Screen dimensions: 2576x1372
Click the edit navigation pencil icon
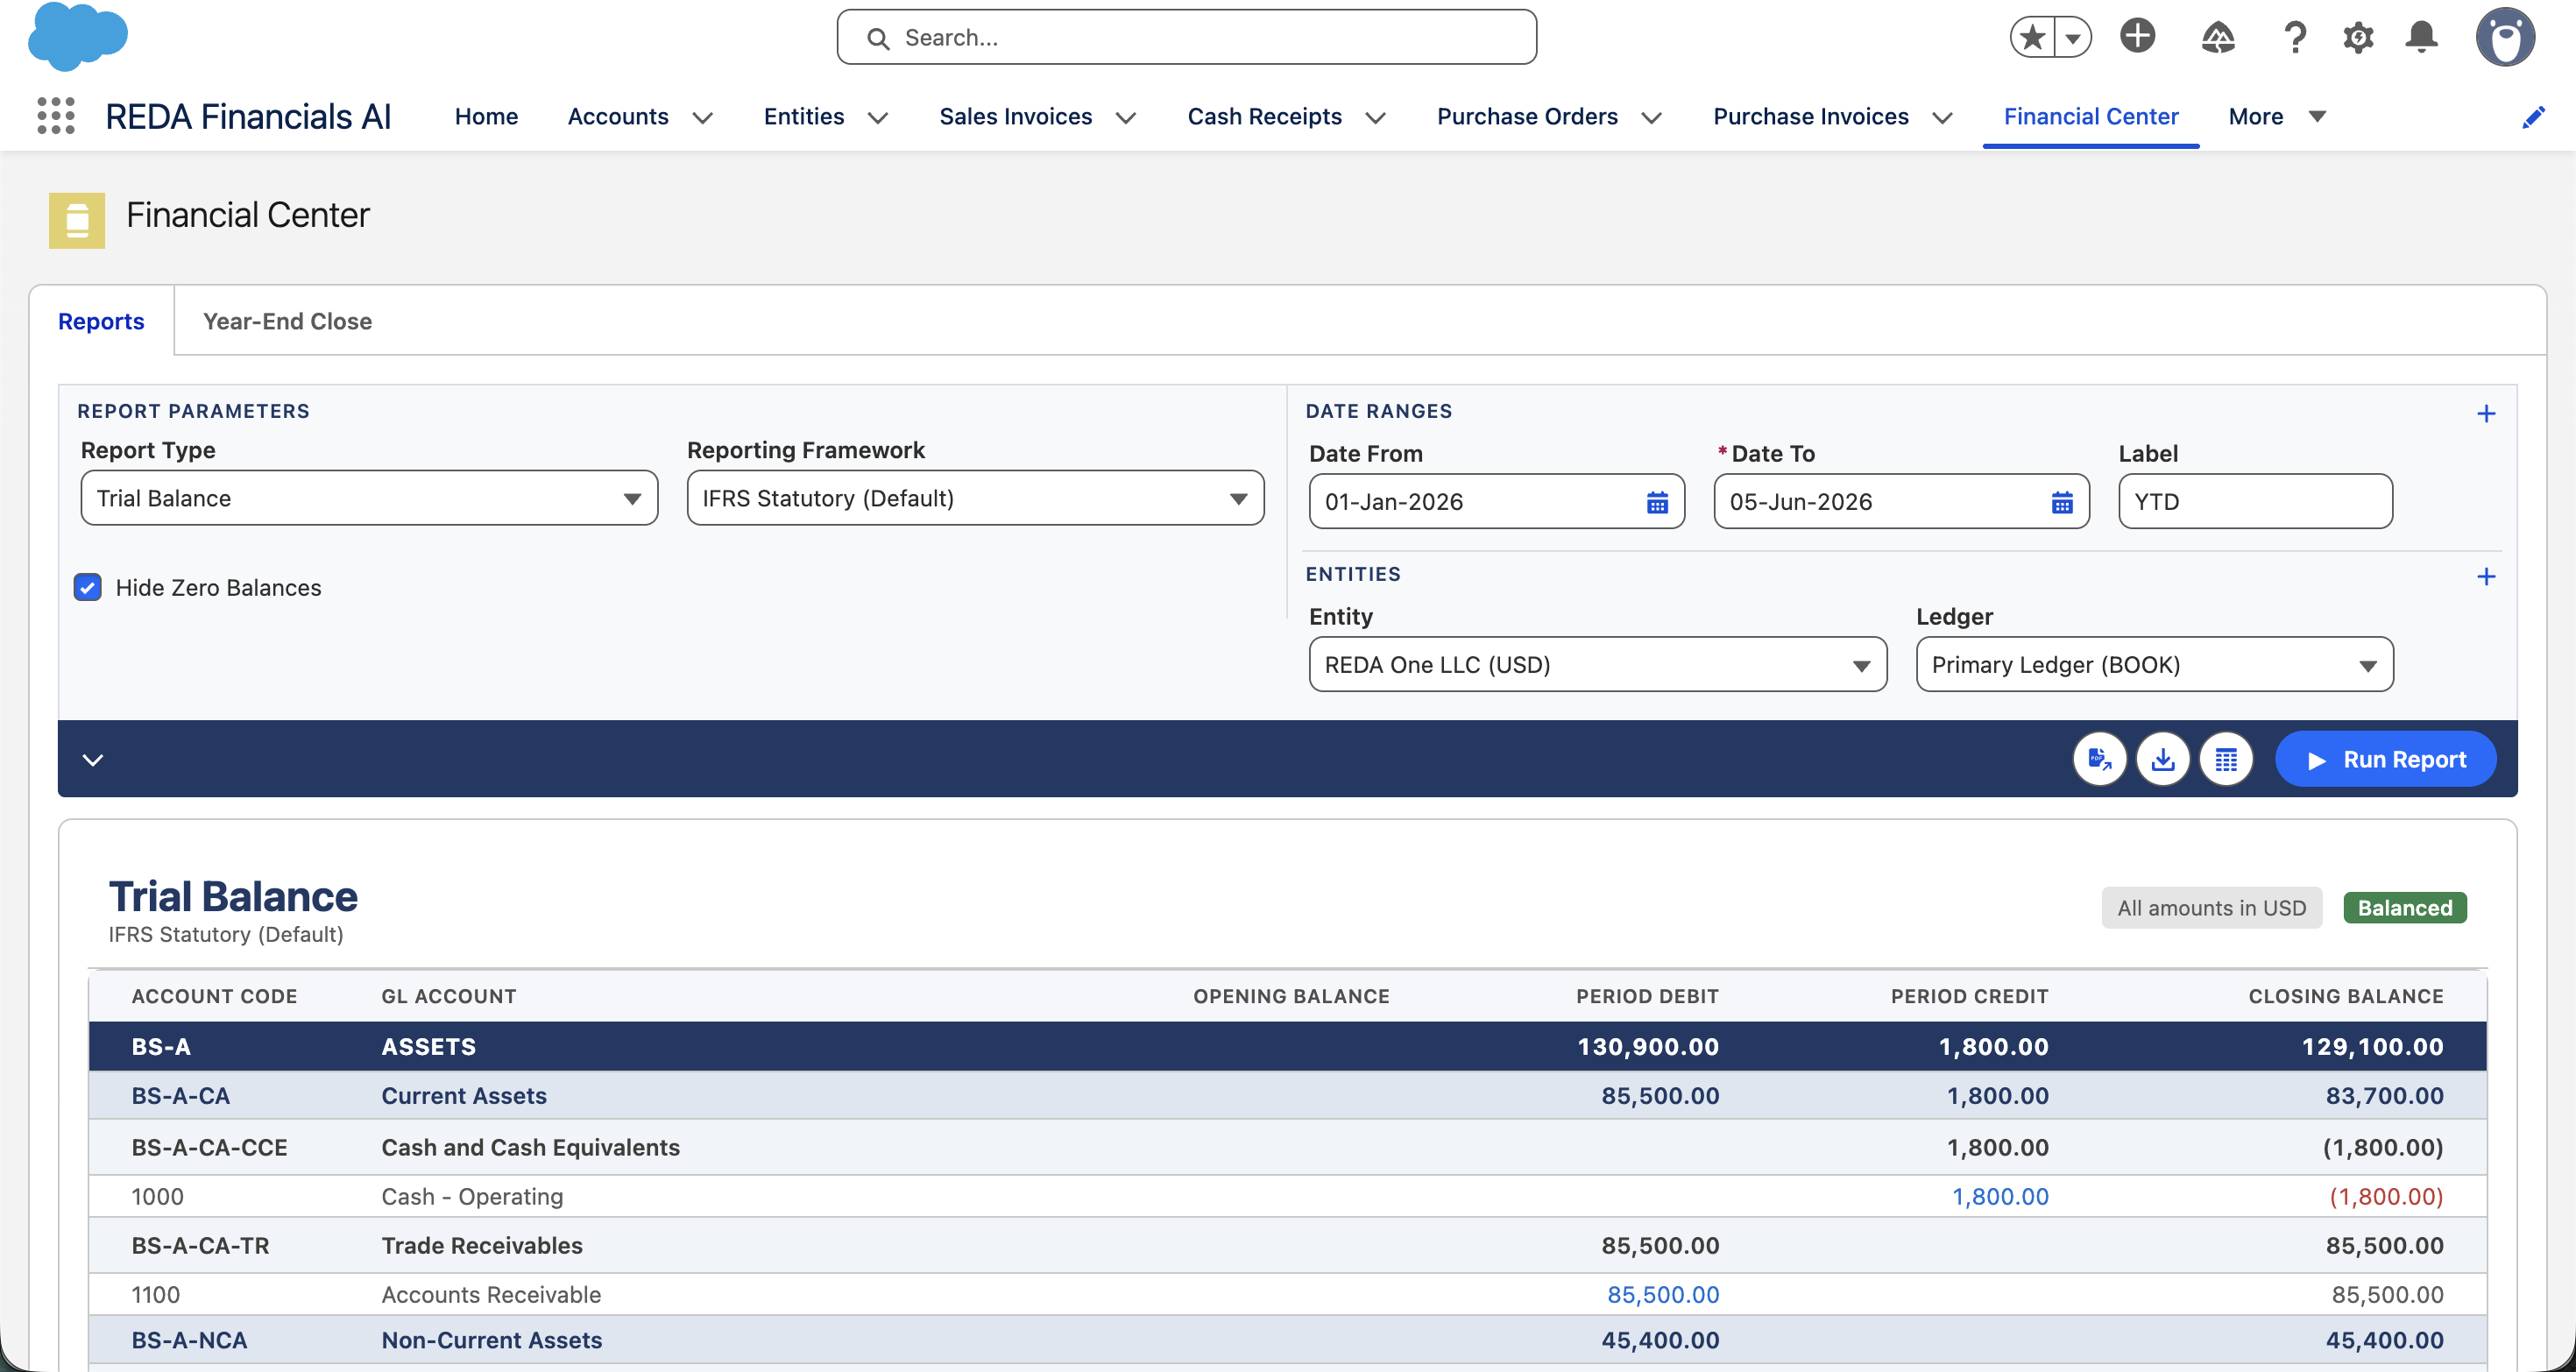2533,117
